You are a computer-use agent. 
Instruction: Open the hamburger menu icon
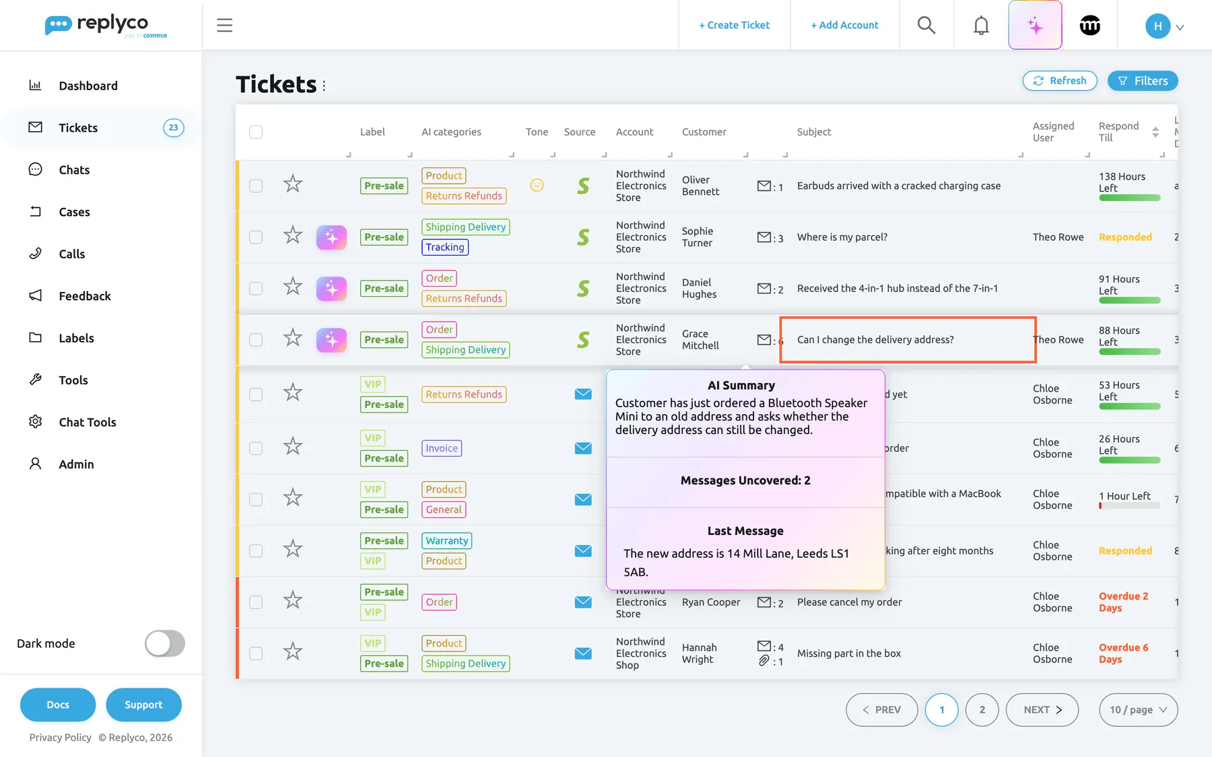point(224,26)
